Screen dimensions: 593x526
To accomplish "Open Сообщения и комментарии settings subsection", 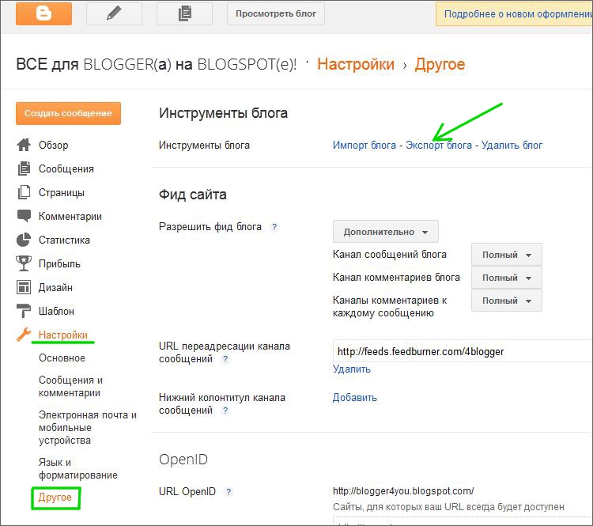I will pos(70,386).
